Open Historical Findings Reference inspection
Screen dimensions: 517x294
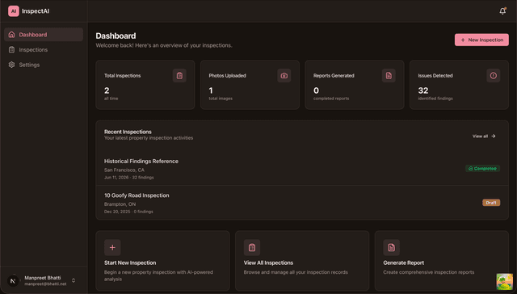pos(302,170)
